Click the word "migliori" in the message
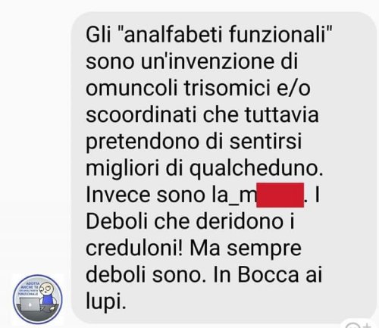Viewport: 379px width, 328px height. (123, 169)
